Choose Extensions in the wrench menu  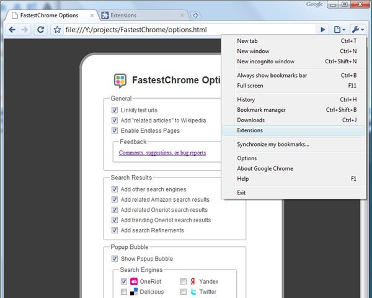tap(294, 130)
